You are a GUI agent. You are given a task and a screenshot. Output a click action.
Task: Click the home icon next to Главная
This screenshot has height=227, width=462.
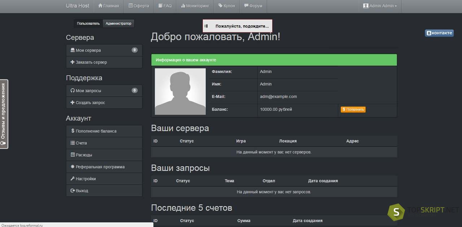tap(100, 6)
